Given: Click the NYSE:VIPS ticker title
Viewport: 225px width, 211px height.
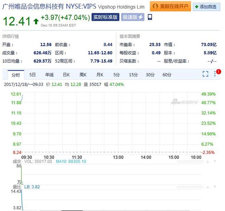Looking at the screenshot, I should tap(81, 6).
